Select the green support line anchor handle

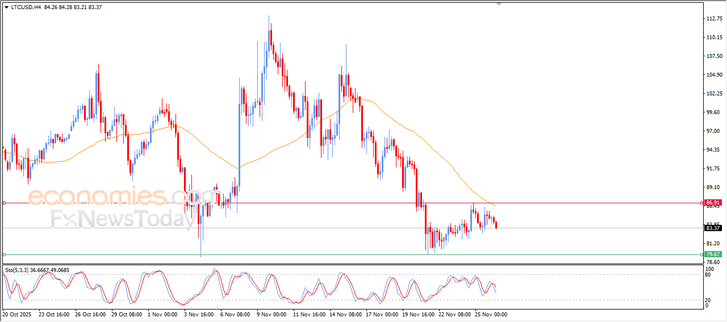[4, 254]
